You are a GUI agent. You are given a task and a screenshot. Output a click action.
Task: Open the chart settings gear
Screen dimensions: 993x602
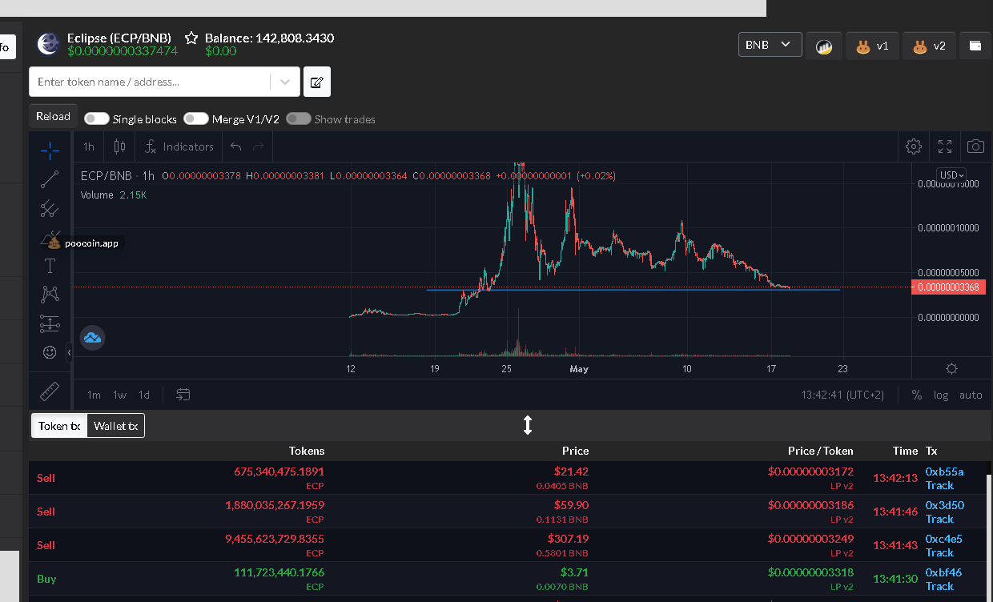coord(913,146)
